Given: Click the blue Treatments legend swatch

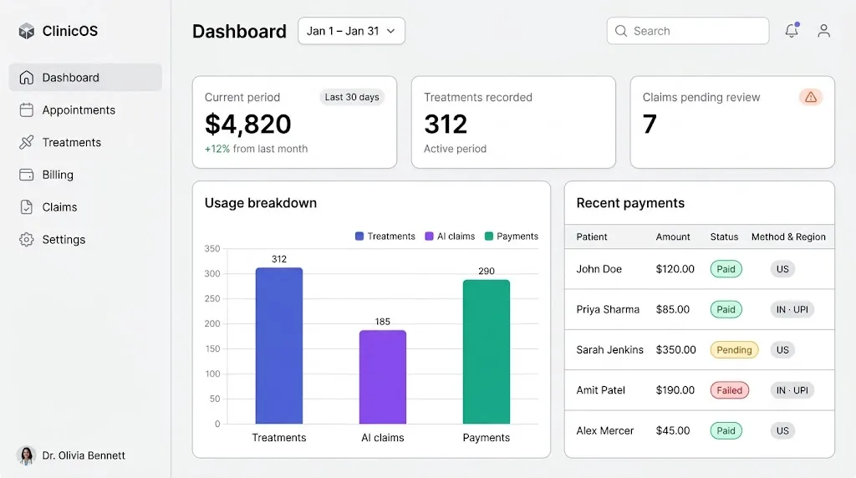Looking at the screenshot, I should (359, 236).
